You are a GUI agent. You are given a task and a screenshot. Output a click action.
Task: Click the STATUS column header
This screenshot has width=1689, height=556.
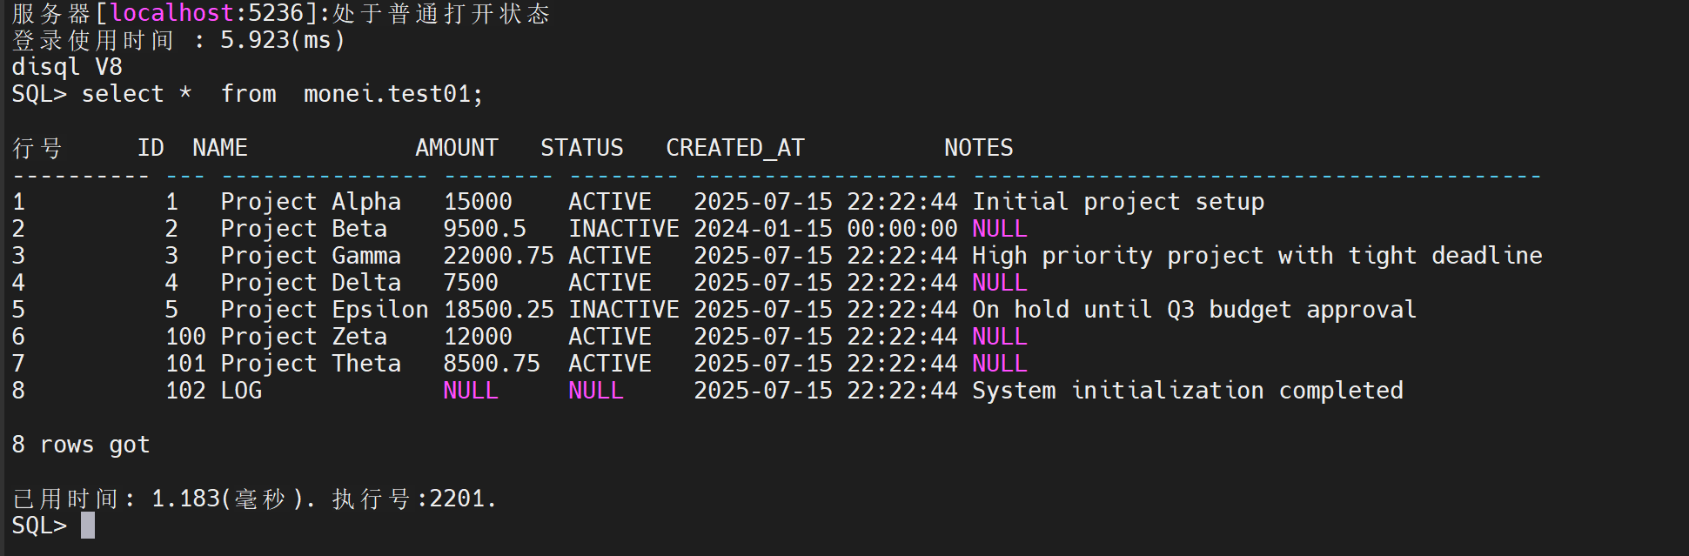click(x=582, y=148)
